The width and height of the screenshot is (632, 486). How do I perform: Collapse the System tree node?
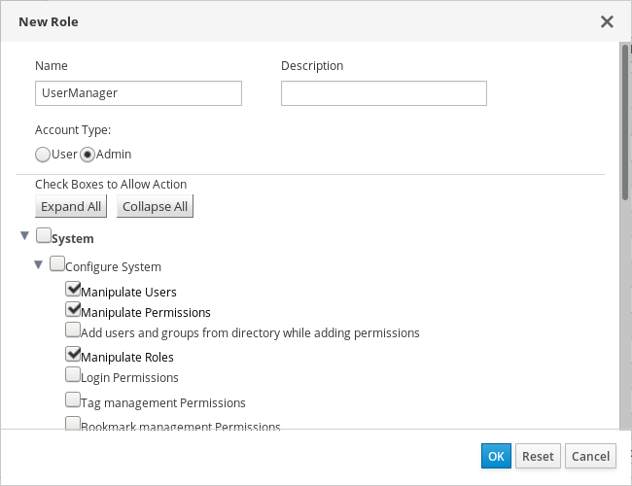[x=24, y=235]
